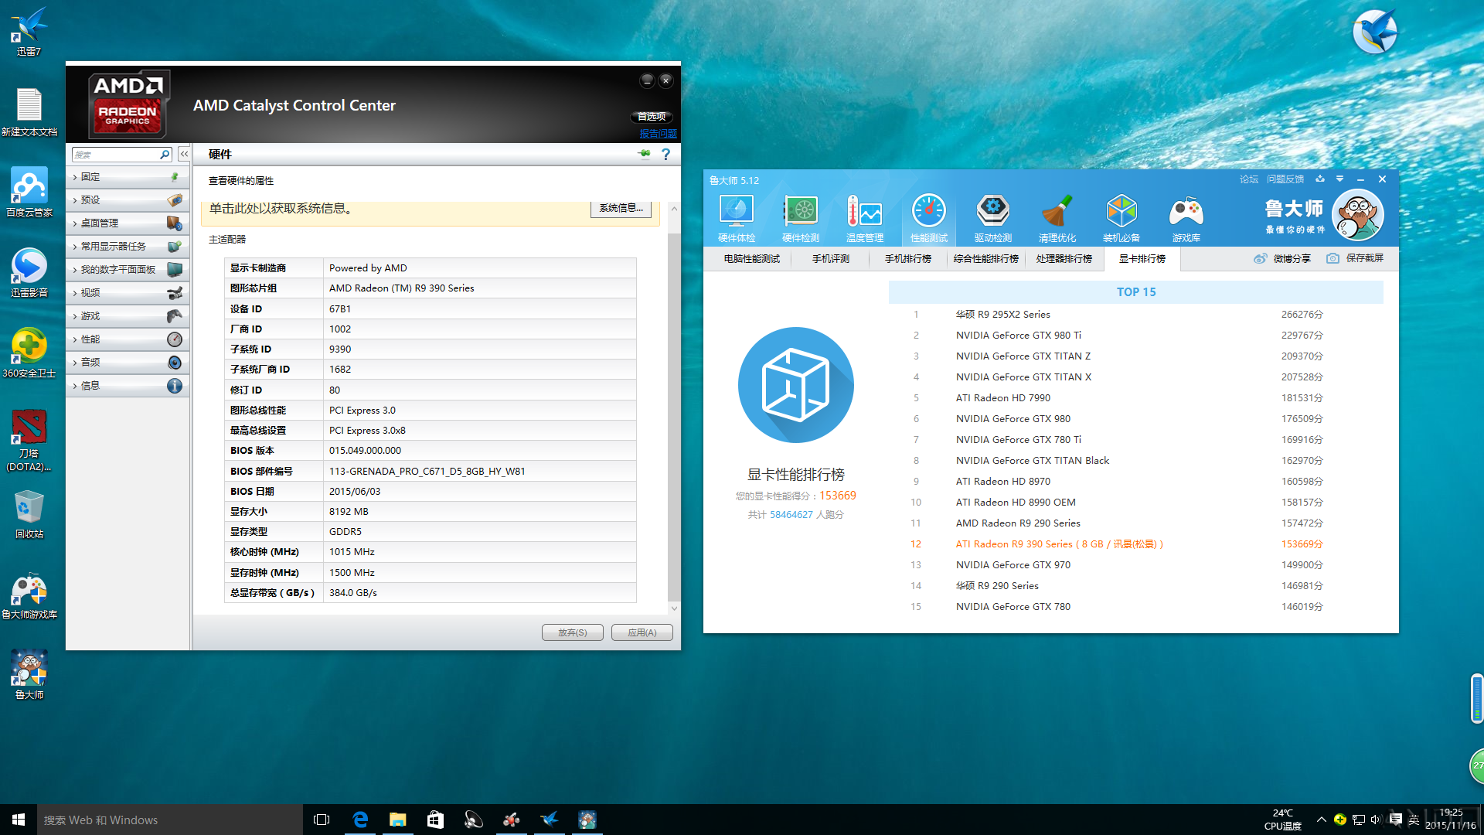The height and width of the screenshot is (835, 1484).
Task: Click Catalyst hardware list vertical scrollbar
Action: click(x=674, y=416)
